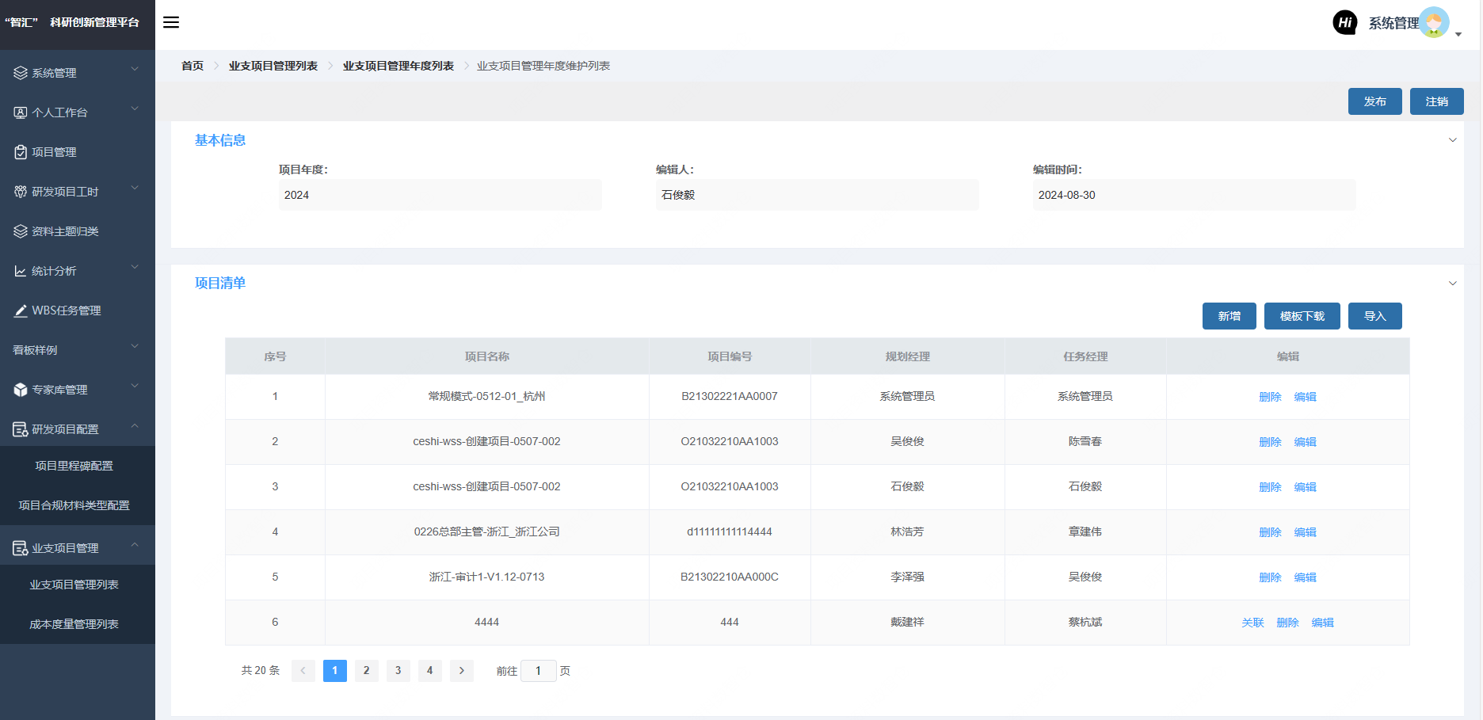Expand the 研发项目工时 sidebar menu arrow
The width and height of the screenshot is (1483, 720).
pyautogui.click(x=135, y=189)
